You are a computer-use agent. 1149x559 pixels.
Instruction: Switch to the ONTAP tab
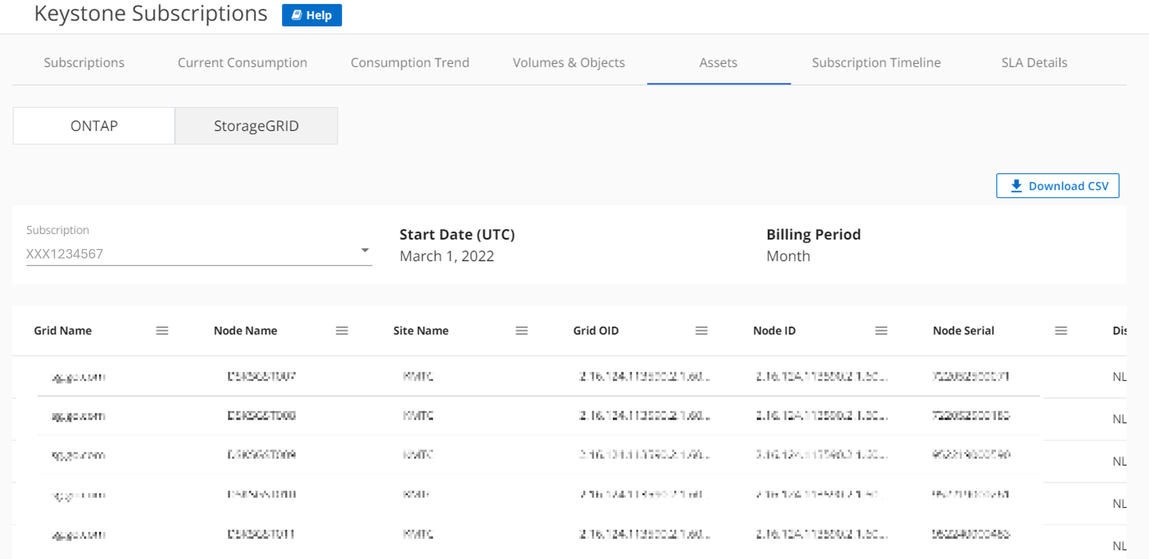point(94,125)
